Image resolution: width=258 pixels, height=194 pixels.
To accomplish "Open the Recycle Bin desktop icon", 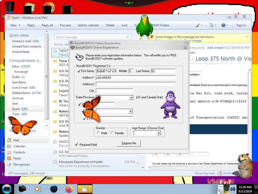I will pos(10,7).
